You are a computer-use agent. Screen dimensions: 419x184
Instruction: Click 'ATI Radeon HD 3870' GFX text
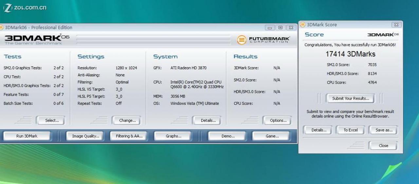coord(189,68)
